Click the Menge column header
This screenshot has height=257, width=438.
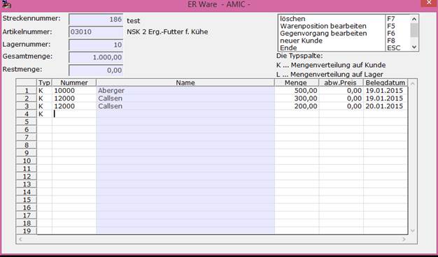pos(297,83)
